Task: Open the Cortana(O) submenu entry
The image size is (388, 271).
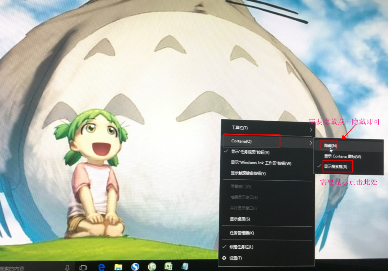Action: [x=268, y=142]
